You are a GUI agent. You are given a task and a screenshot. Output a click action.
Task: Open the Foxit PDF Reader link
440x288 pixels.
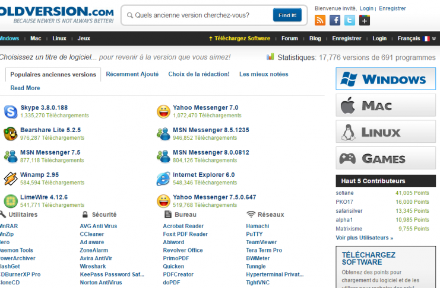tap(185, 234)
